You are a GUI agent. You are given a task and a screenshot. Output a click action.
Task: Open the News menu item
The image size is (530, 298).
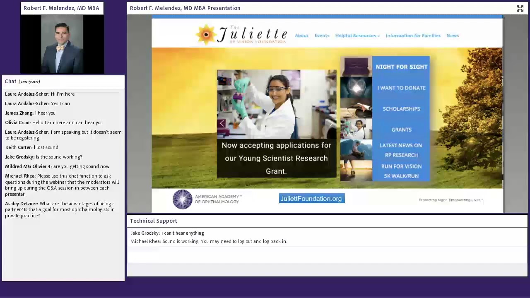click(x=453, y=36)
